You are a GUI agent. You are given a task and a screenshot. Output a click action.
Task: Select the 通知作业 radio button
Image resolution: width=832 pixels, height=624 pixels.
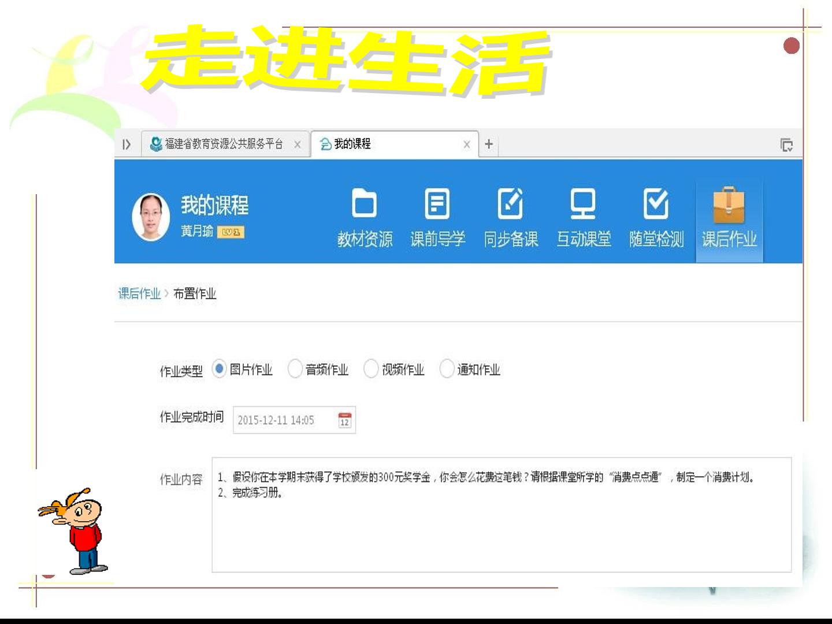tap(447, 369)
